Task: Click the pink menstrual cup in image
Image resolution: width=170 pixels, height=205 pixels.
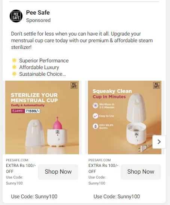Action: tap(57, 123)
